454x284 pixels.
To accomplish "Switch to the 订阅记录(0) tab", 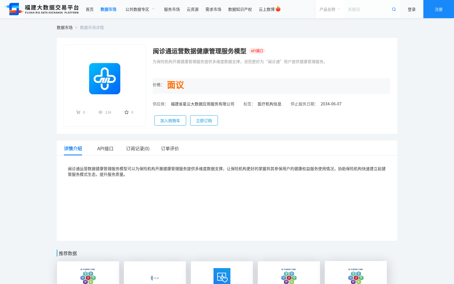I will pos(138,149).
